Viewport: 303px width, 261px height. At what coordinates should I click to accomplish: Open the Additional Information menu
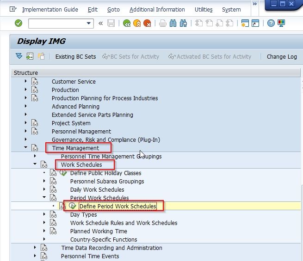click(157, 9)
